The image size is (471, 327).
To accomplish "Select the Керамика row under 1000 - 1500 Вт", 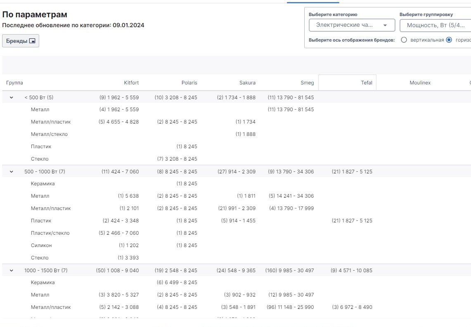I will [43, 283].
